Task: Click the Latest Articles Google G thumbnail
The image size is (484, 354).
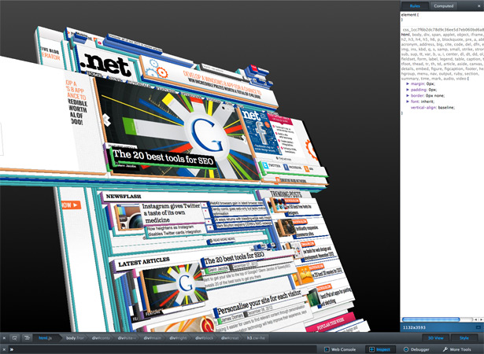Action: [175, 286]
